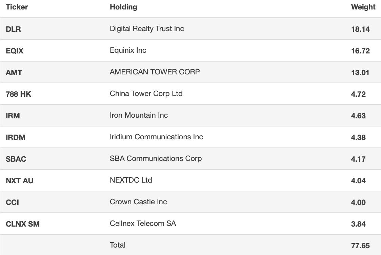Click NEXTDC Ltd holding name
This screenshot has width=381, height=255.
(x=131, y=180)
